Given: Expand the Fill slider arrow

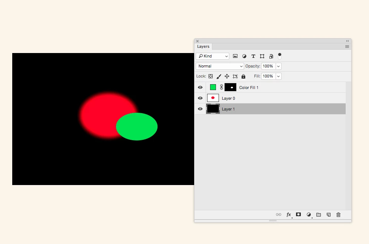Looking at the screenshot, I should (x=278, y=76).
